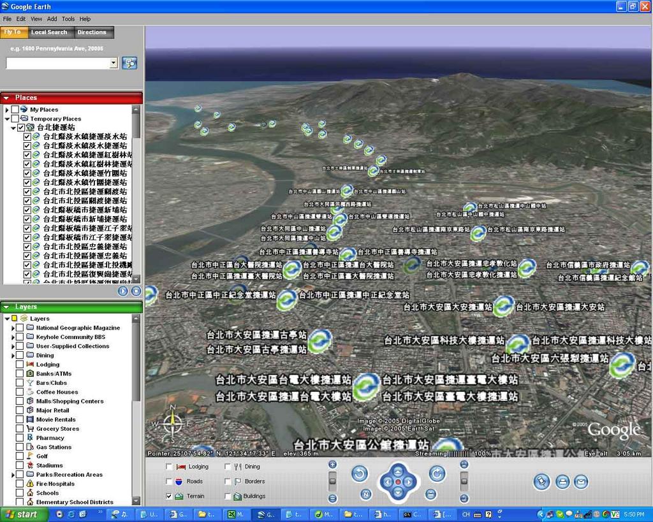
Task: Click the 科技大樓捷運站 placemark icon on the map
Action: [x=518, y=344]
